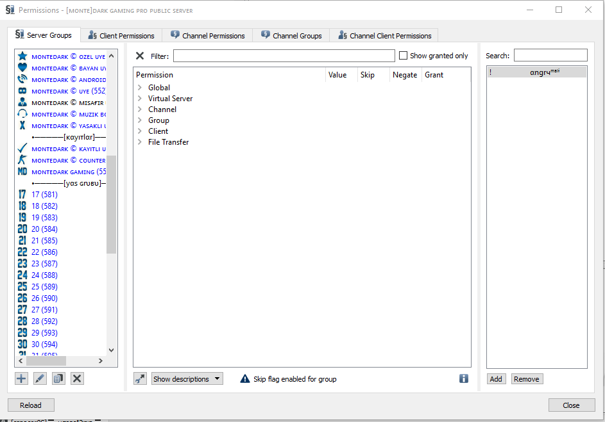Click the 17 age group icon
The width and height of the screenshot is (605, 422).
(x=22, y=195)
